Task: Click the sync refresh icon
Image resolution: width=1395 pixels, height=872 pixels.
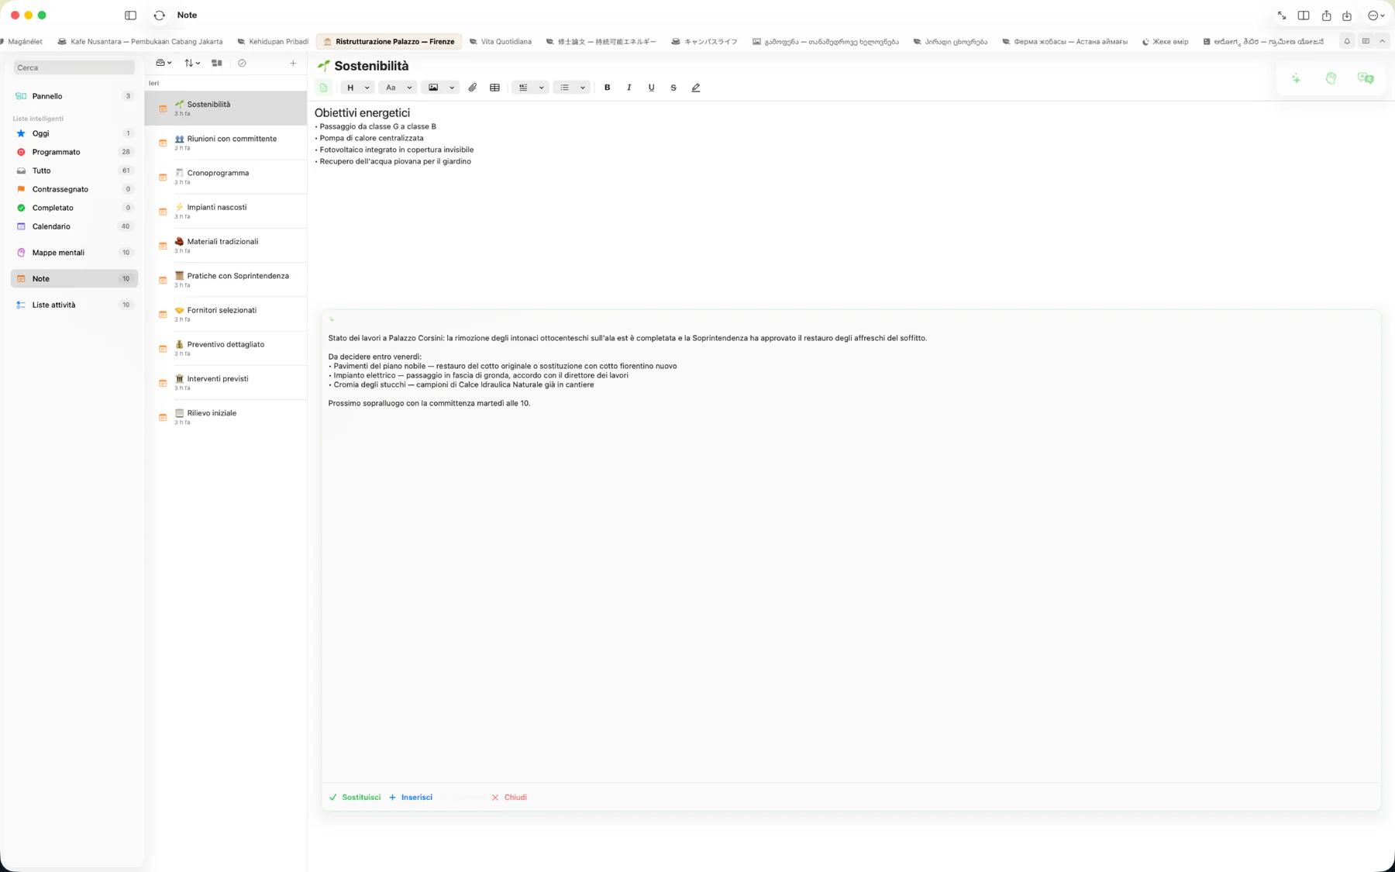Action: coord(160,16)
